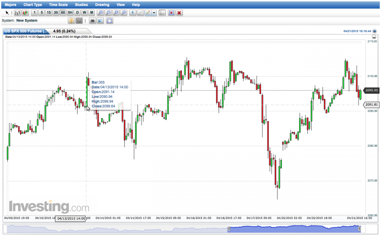381x238 pixels.
Task: Open the Studies menu
Action: (81, 5)
